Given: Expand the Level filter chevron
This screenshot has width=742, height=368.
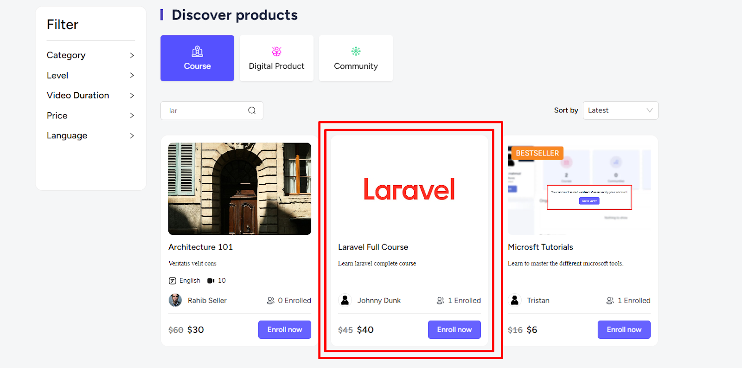Looking at the screenshot, I should click(132, 75).
